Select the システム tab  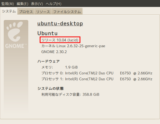coord(9,11)
